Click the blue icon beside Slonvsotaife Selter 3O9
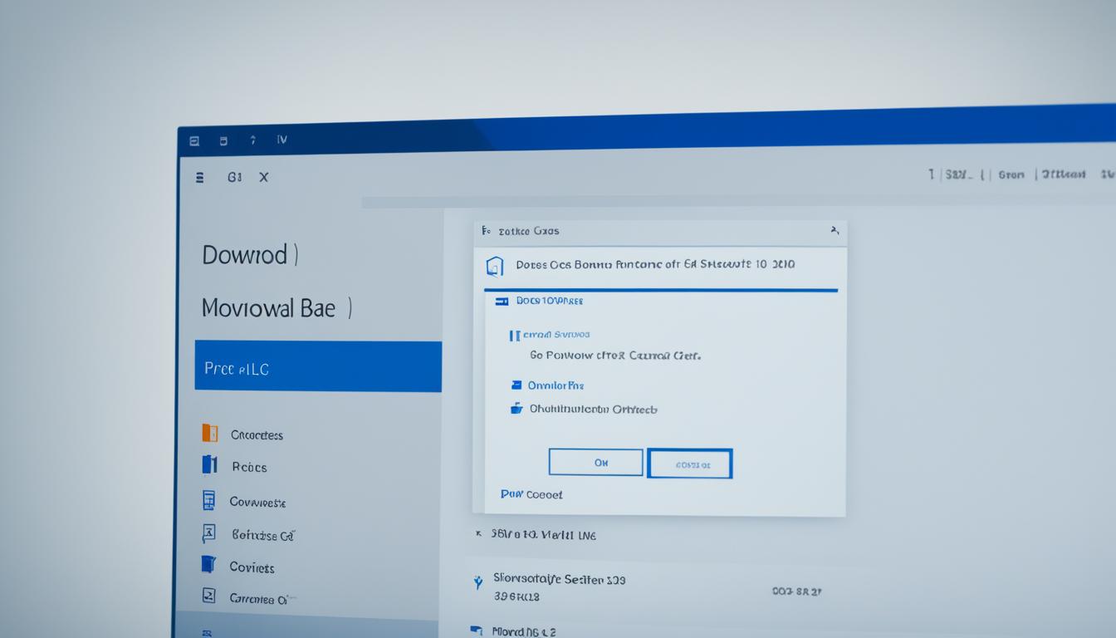Viewport: 1116px width, 638px height. pyautogui.click(x=477, y=582)
